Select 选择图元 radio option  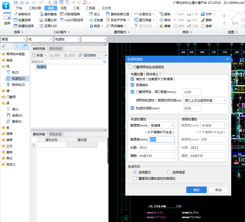[135, 172]
